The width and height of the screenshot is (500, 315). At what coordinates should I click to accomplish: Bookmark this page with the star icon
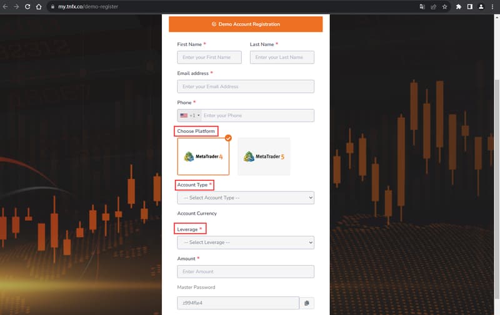444,7
